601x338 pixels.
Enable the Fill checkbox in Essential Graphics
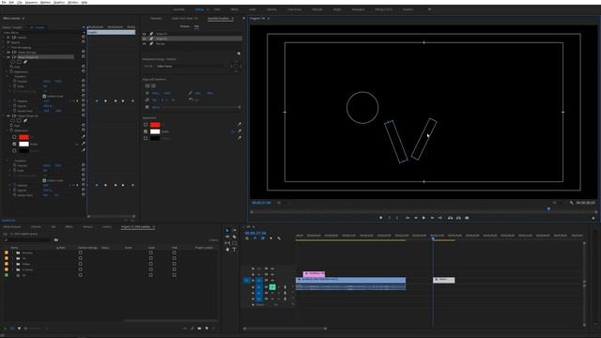pos(146,125)
